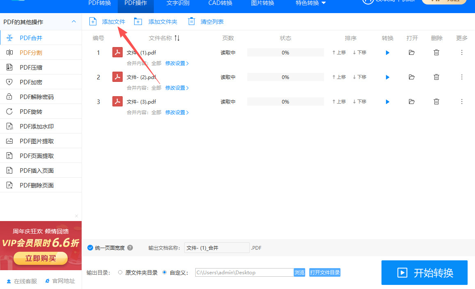The height and width of the screenshot is (289, 475).
Task: Click the Clear List trash icon
Action: click(x=192, y=21)
